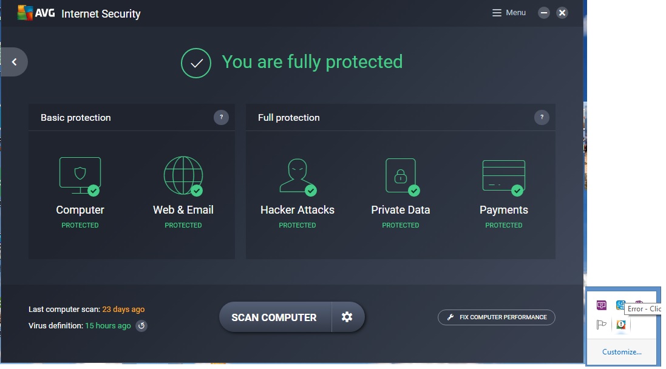Show help for Full protection
This screenshot has width=666, height=369.
[x=542, y=117]
